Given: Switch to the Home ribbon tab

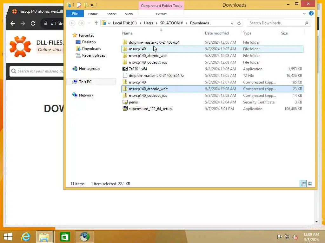Looking at the screenshot, I should click(x=93, y=14).
